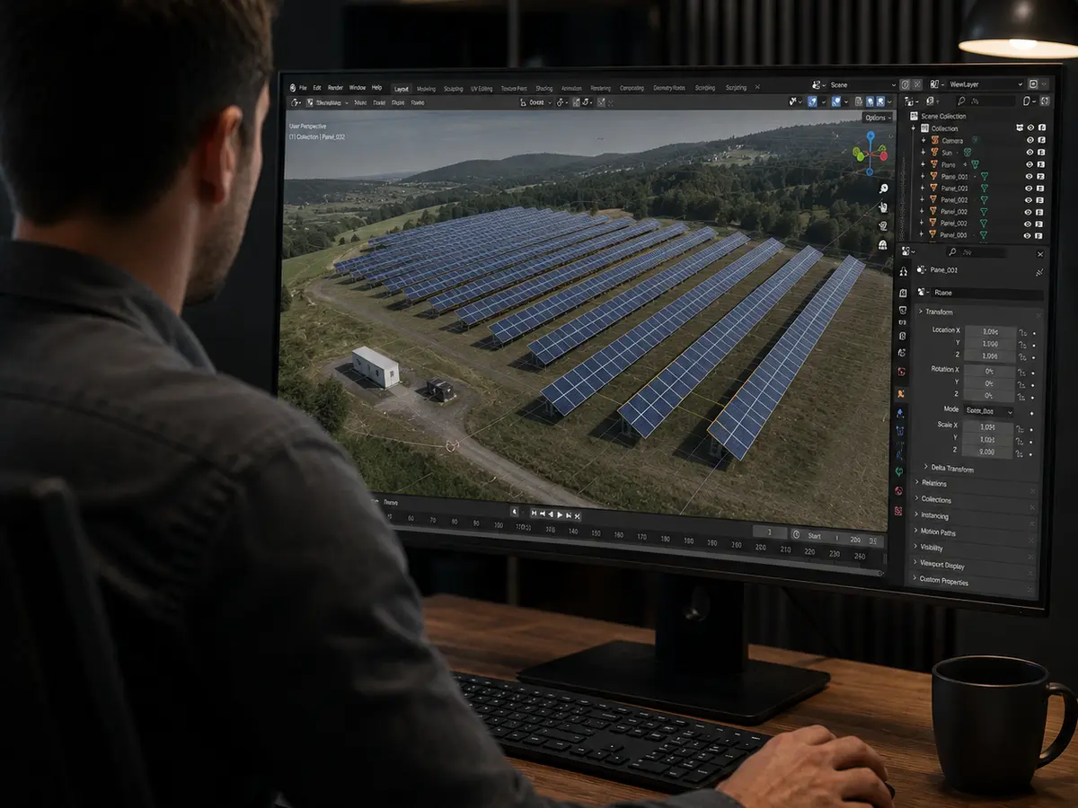Open the Tool properties tab at the top of the tab column

[x=903, y=271]
